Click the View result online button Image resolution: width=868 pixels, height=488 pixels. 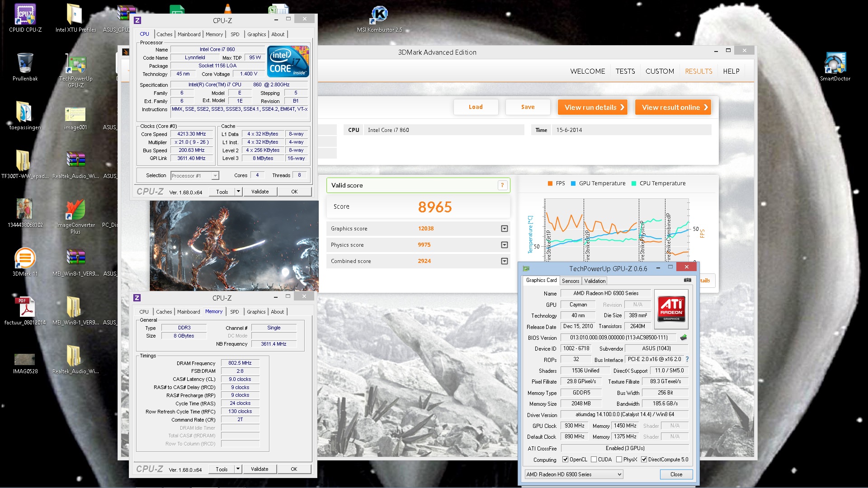click(673, 107)
